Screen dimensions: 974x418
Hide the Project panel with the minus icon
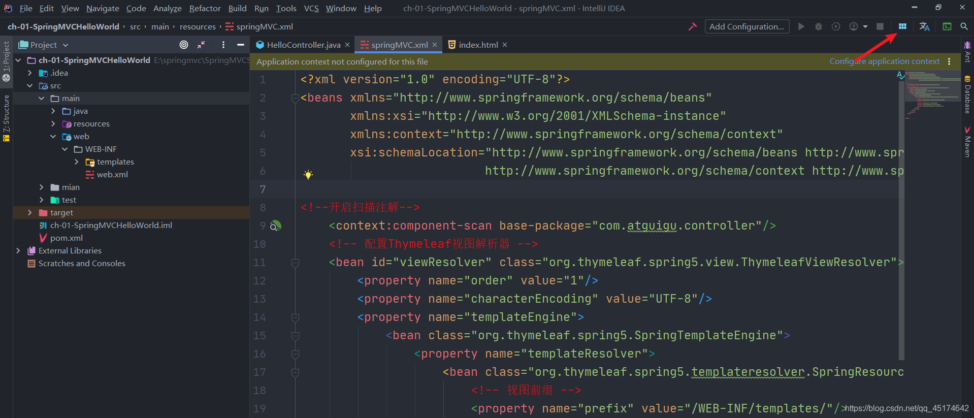(241, 45)
